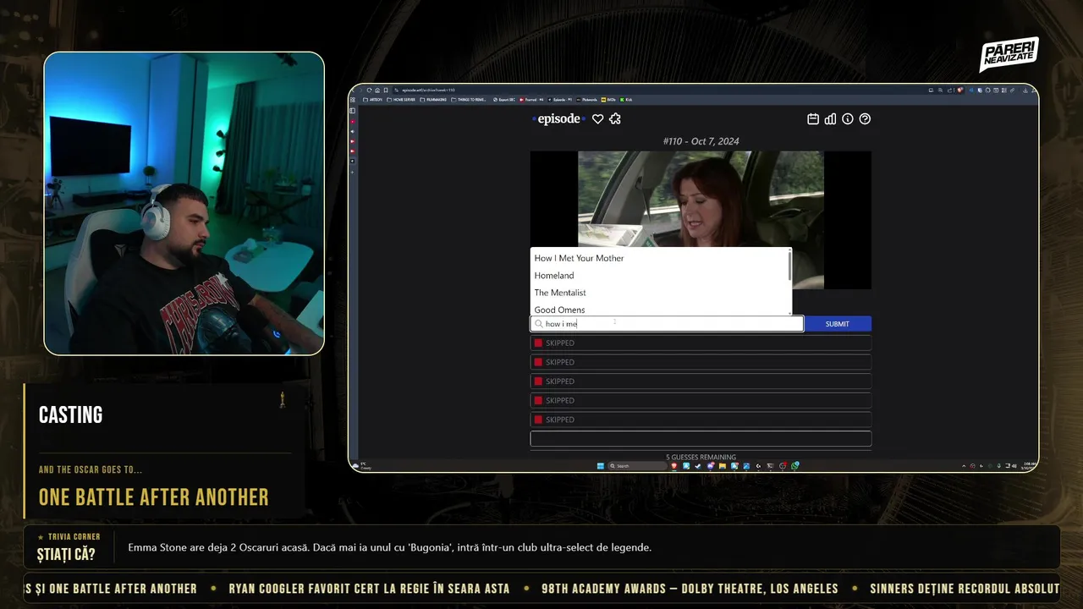This screenshot has width=1083, height=609.
Task: Open File Explorer from the taskbar
Action: point(723,466)
